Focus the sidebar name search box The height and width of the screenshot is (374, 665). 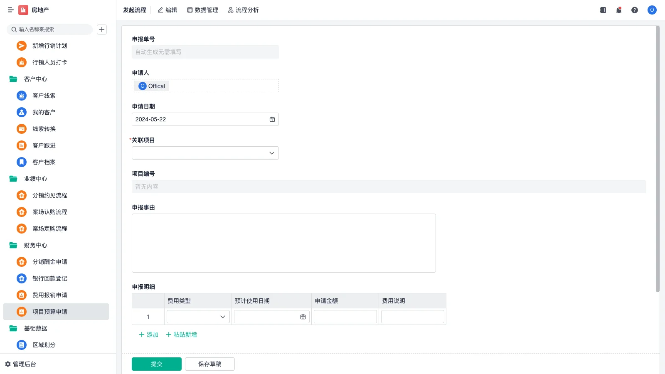49,30
